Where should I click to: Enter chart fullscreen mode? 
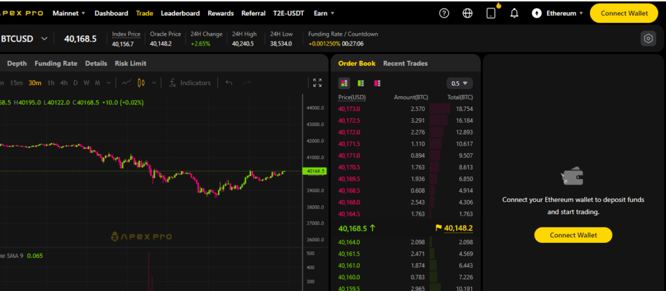coord(317,82)
